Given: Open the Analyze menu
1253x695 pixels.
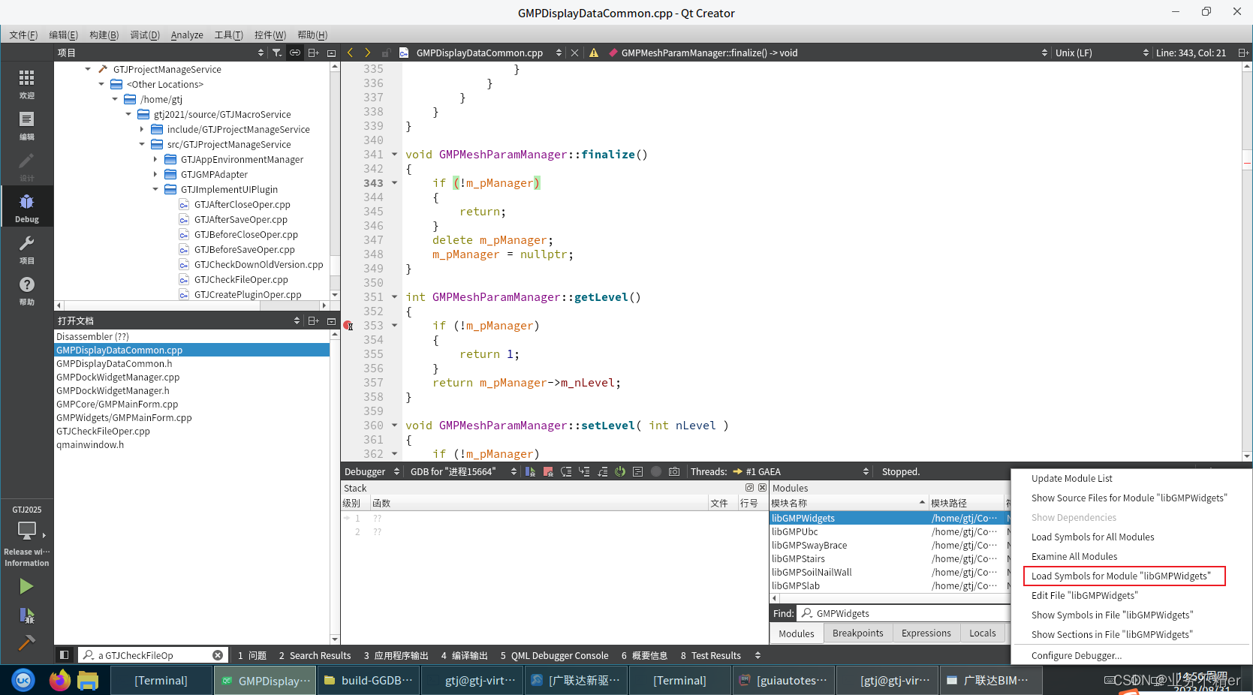Looking at the screenshot, I should click(x=187, y=35).
